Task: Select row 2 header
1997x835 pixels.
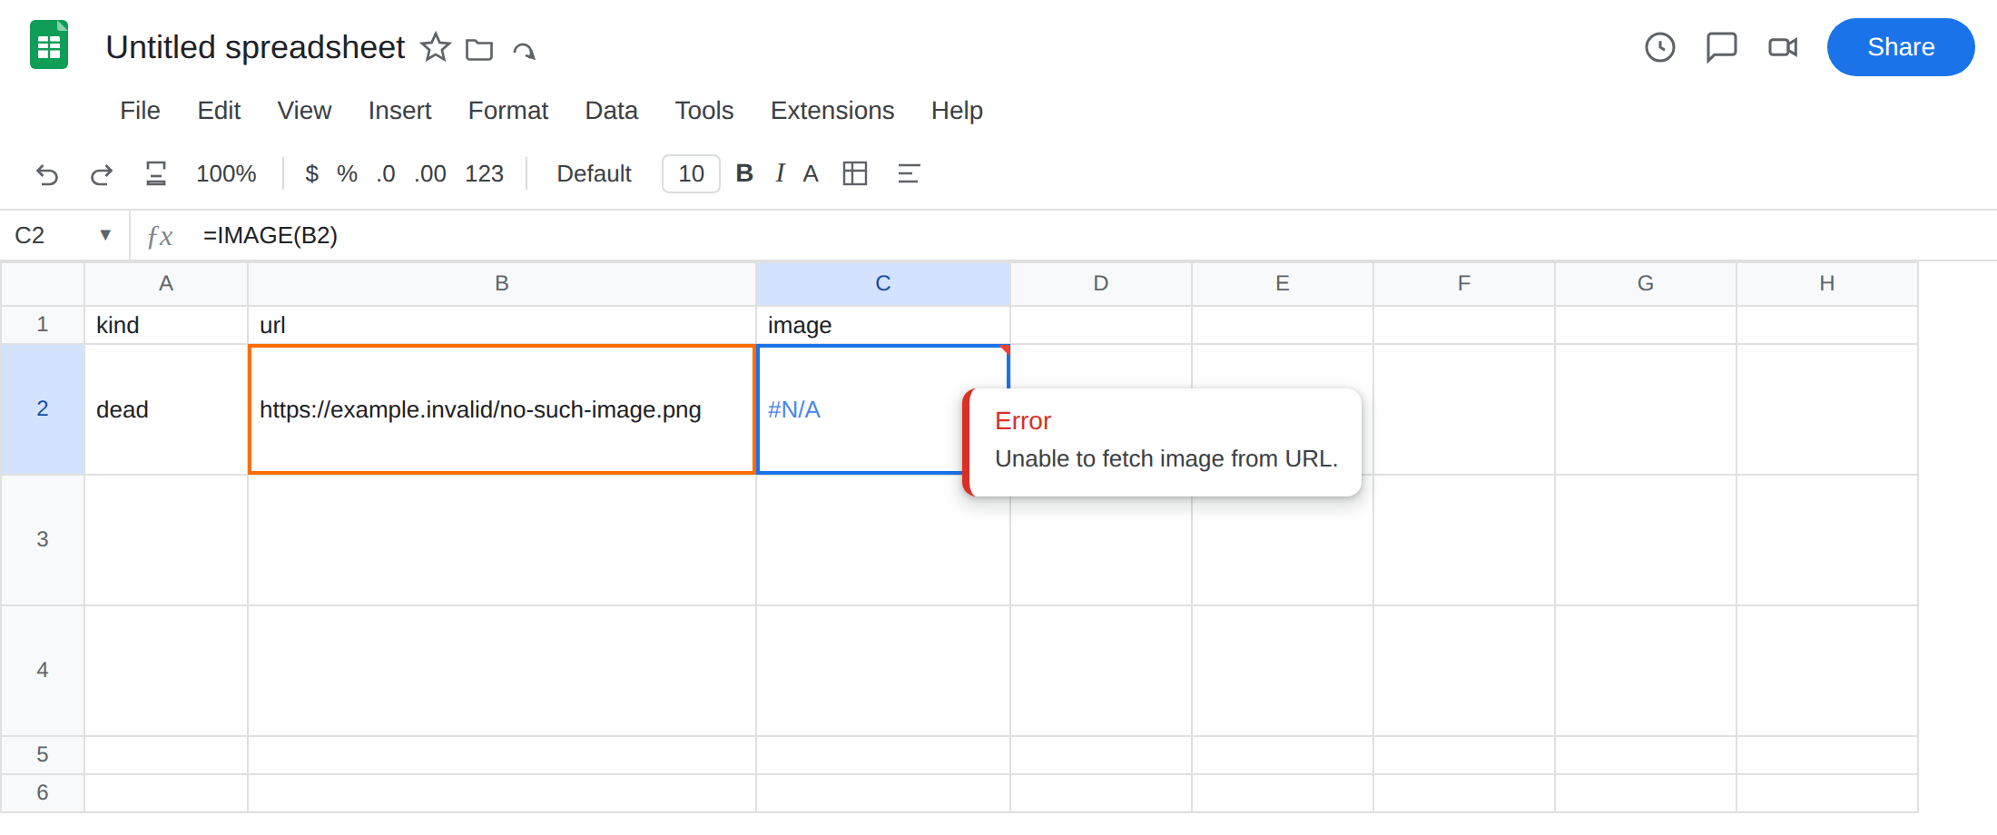Action: [x=43, y=408]
